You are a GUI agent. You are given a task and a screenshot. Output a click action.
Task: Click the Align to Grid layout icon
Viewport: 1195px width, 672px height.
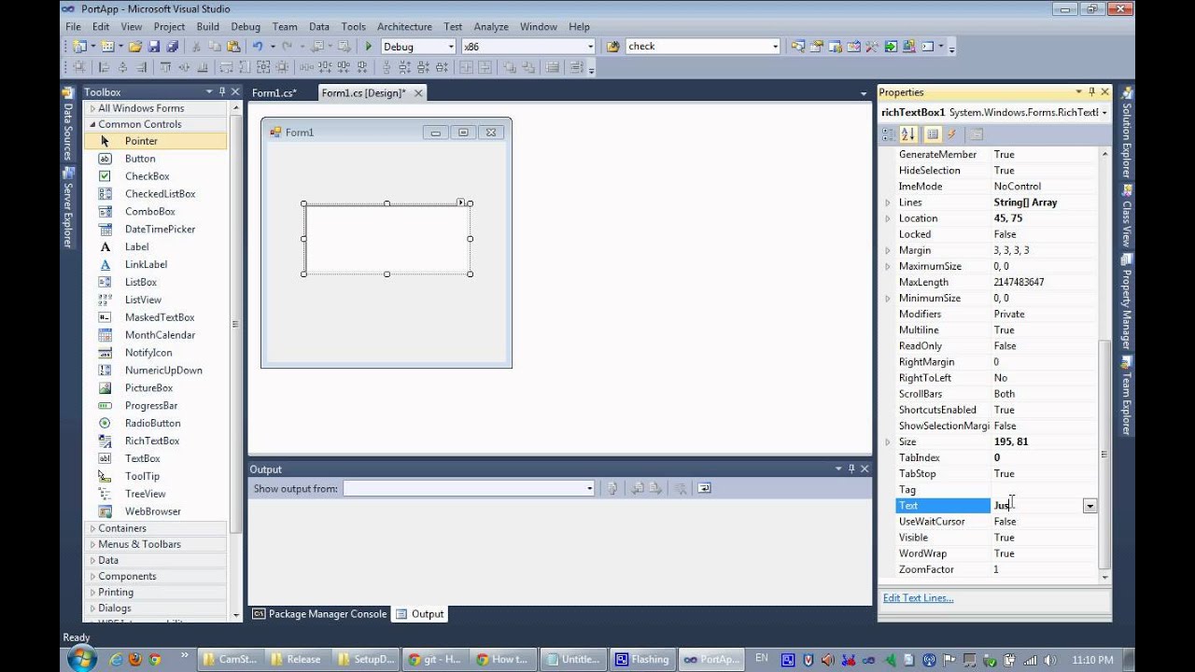[x=78, y=67]
